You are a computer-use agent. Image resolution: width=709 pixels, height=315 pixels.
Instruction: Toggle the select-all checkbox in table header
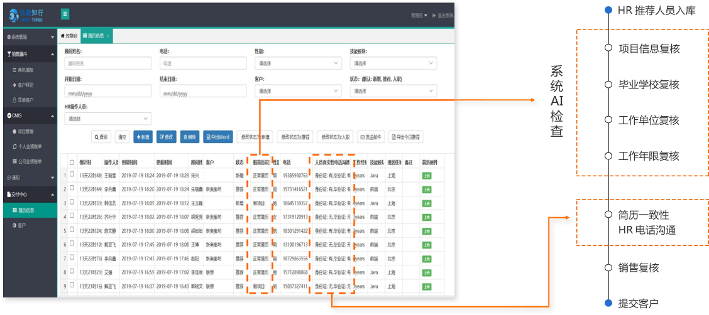coord(72,162)
